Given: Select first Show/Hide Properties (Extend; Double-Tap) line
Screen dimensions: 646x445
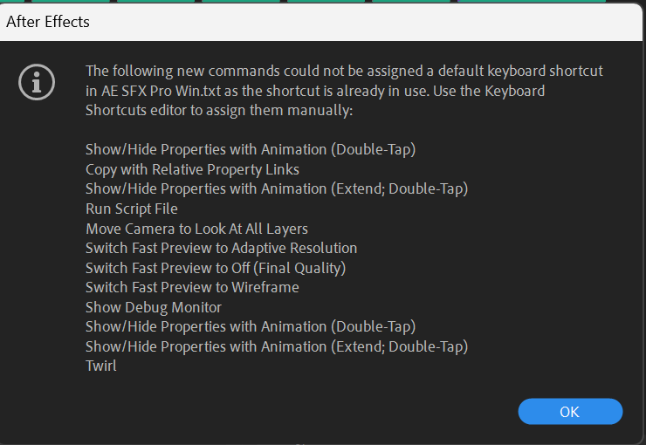Looking at the screenshot, I should pyautogui.click(x=277, y=189).
